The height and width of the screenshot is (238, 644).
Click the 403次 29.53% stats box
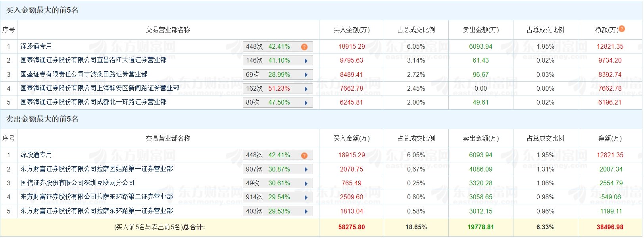point(278,211)
